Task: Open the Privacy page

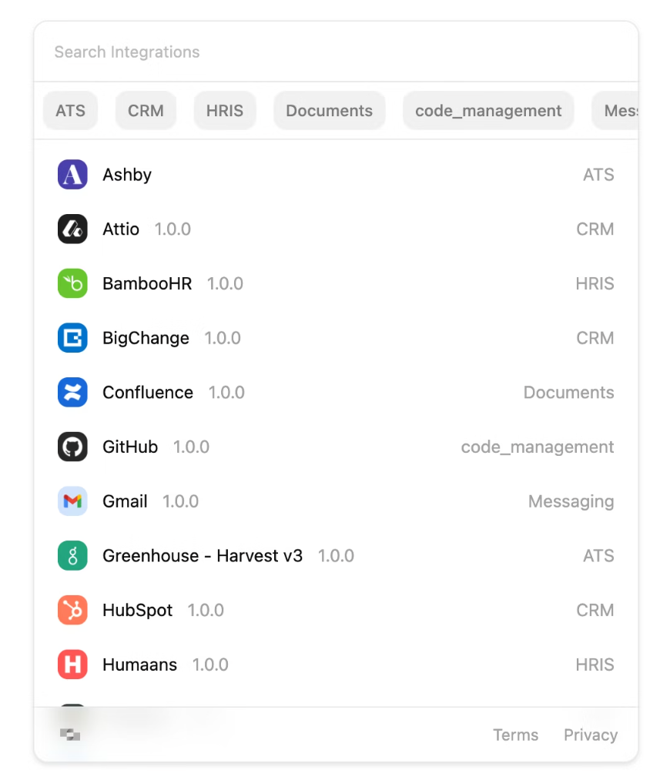Action: pos(590,735)
